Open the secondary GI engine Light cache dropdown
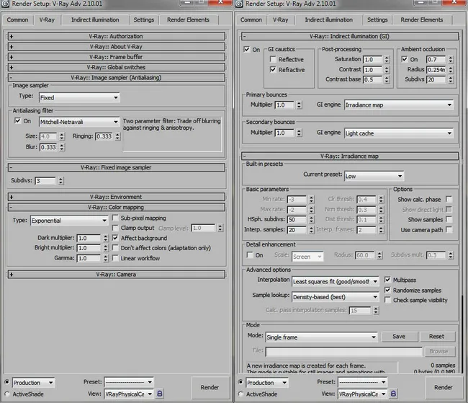The height and width of the screenshot is (403, 468). click(399, 133)
